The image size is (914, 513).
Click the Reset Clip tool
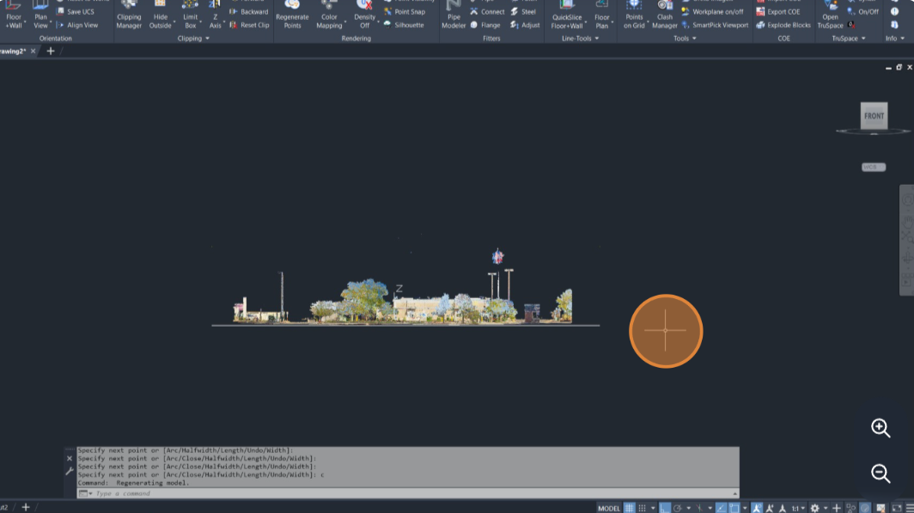[249, 25]
